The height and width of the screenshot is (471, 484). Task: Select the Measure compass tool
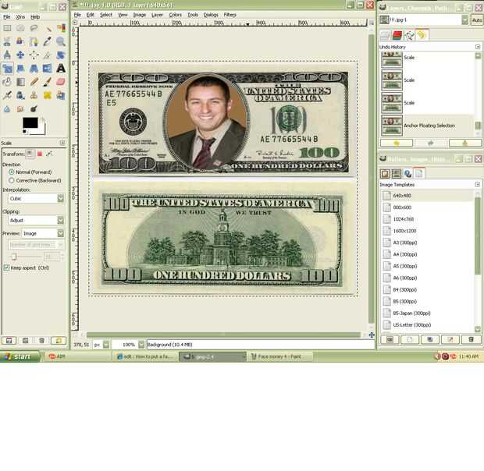7,55
